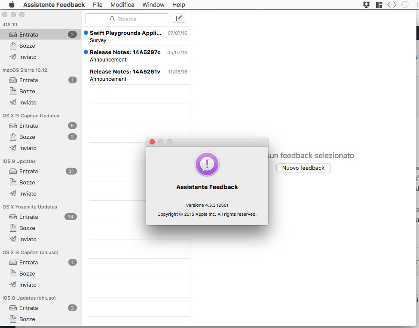Select iOS 10 Entrata inbox

coord(41,34)
